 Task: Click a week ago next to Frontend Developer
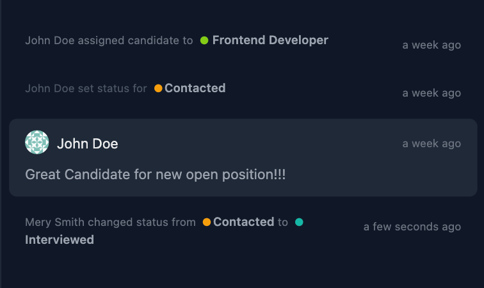click(x=432, y=45)
